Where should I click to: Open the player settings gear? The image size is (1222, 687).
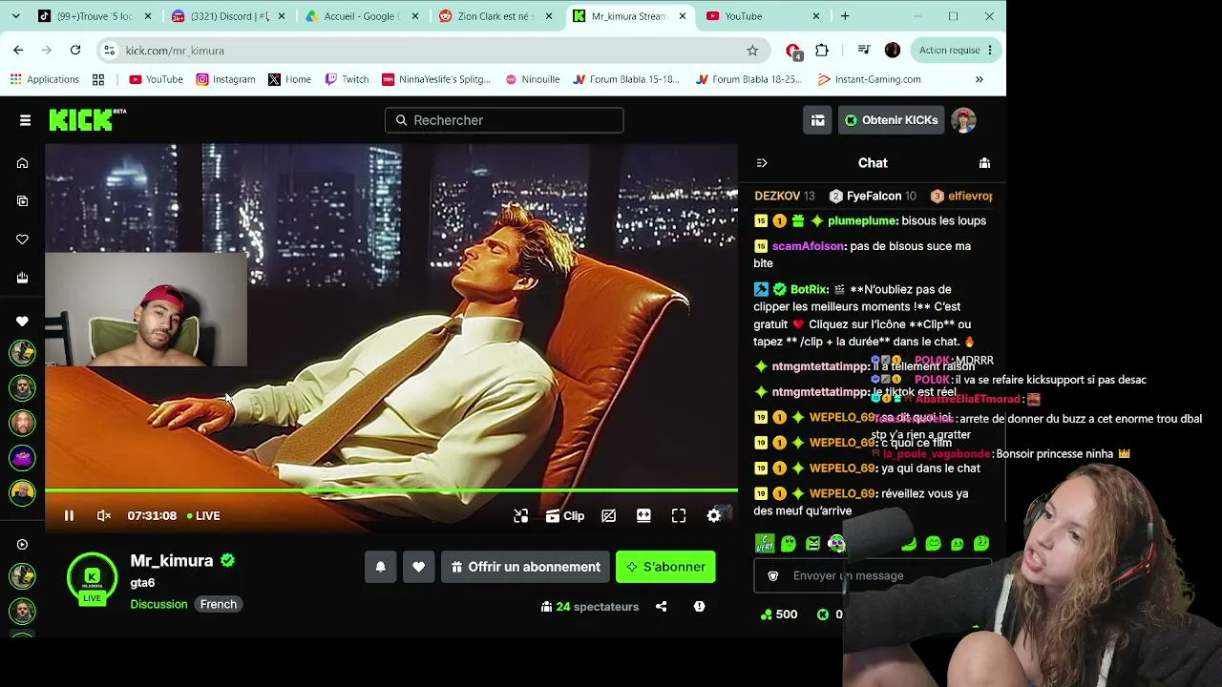(x=713, y=515)
